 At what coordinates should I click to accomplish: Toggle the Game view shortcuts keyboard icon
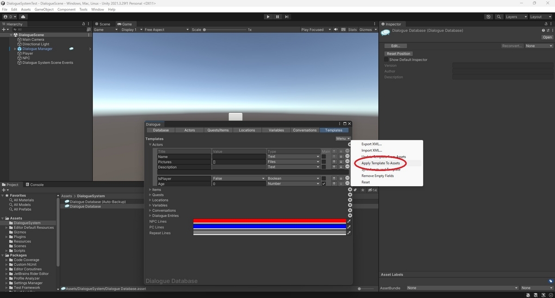(343, 30)
